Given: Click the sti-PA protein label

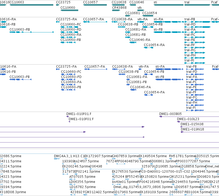Looking at the screenshot, I should 160,67.
